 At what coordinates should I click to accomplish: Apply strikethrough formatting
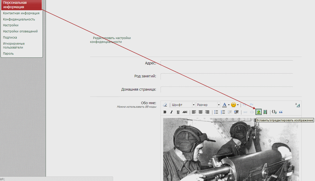(185, 112)
